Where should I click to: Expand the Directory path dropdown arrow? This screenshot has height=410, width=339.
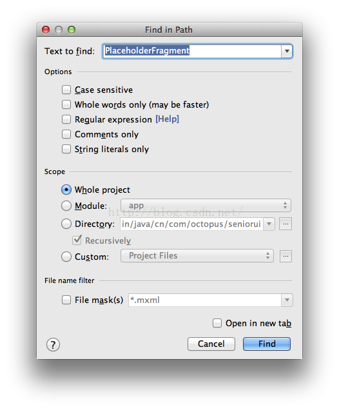click(269, 224)
